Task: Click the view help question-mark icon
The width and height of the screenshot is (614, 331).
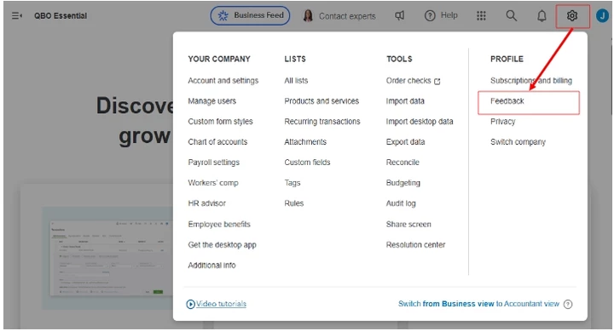Action: click(568, 304)
